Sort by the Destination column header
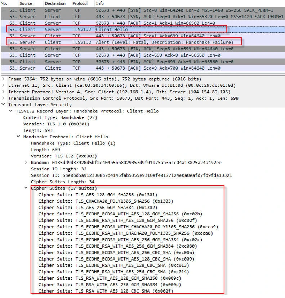The height and width of the screenshot is (298, 285). 55,3
